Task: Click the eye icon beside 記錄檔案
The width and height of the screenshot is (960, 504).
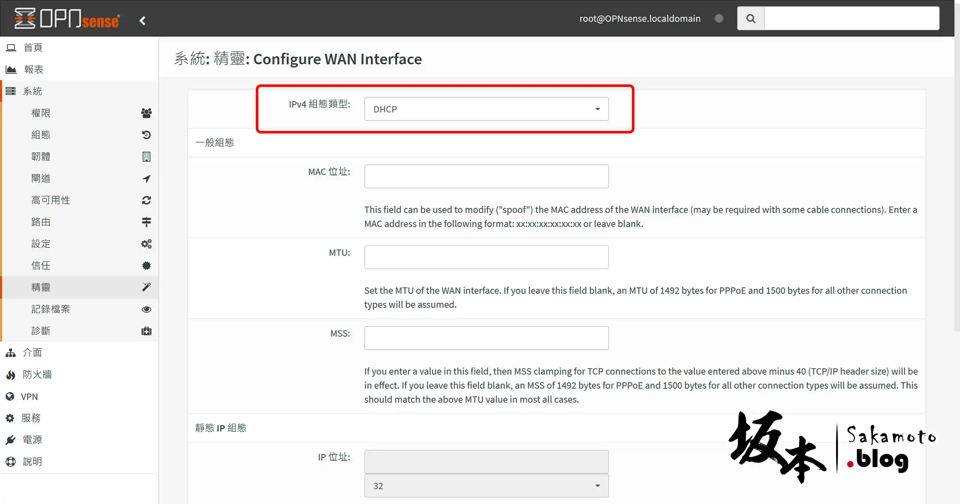Action: (146, 309)
